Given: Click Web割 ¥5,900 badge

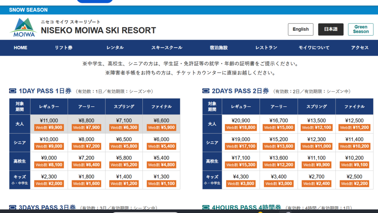Looking at the screenshot, I should click(161, 127).
